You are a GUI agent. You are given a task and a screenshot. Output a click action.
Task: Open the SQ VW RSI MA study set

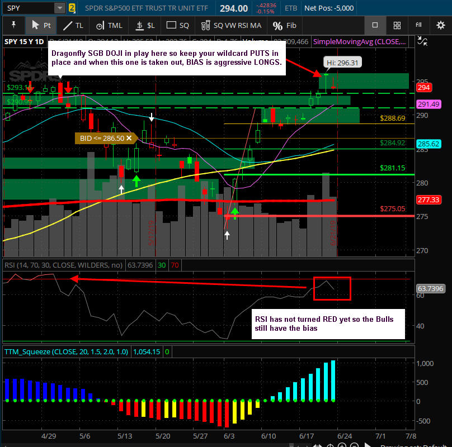click(230, 26)
